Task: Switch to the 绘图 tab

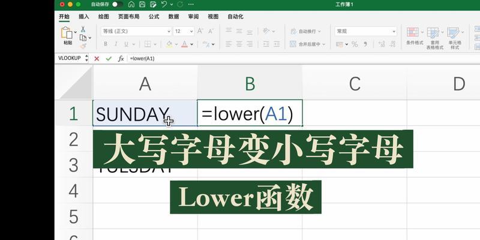Action: click(x=103, y=17)
